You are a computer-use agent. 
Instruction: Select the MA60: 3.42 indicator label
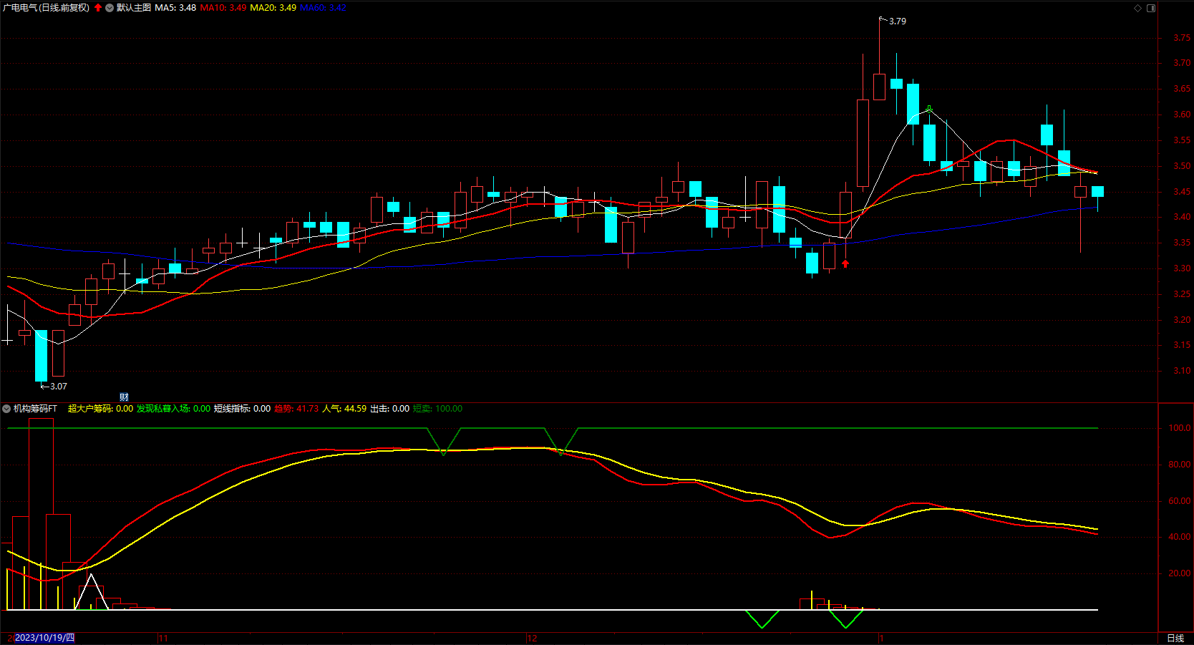click(x=323, y=8)
